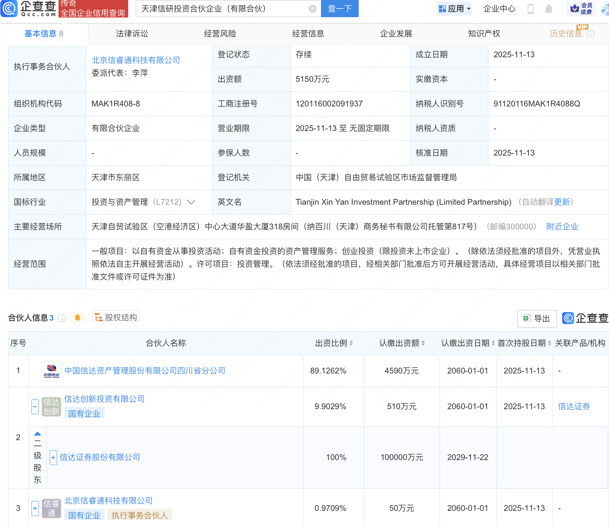Viewport: 609px width, 526px height.
Task: Open the 知识产权 tab
Action: 484,34
